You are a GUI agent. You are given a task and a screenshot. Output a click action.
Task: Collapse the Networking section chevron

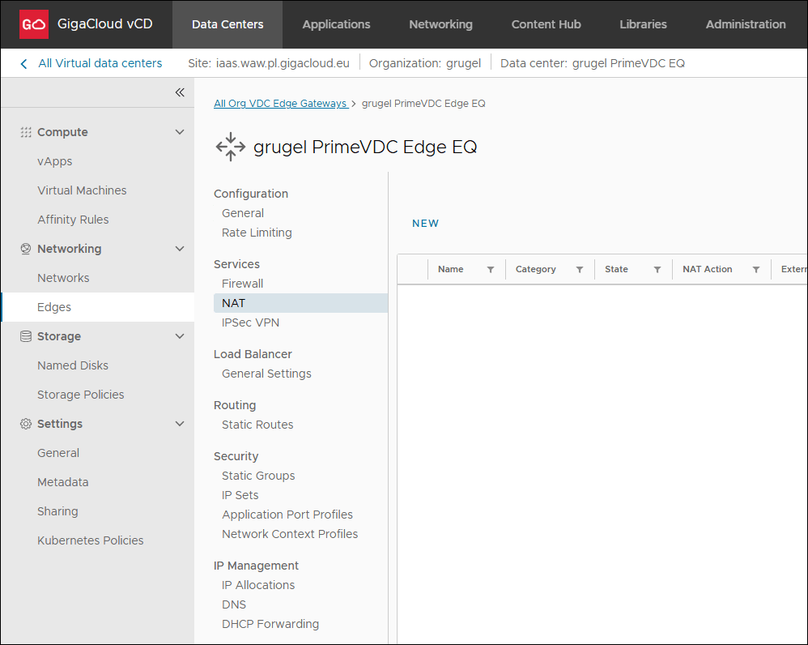pos(180,249)
